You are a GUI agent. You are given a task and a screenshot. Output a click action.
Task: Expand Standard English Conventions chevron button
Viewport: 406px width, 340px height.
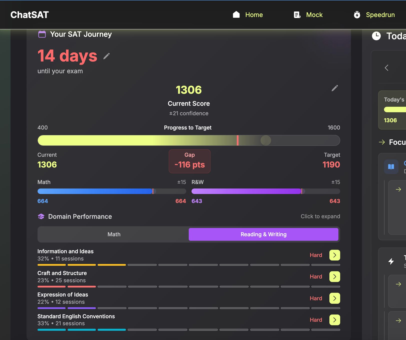click(x=334, y=320)
